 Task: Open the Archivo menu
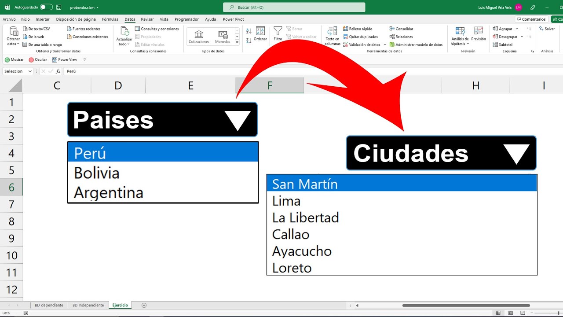9,19
